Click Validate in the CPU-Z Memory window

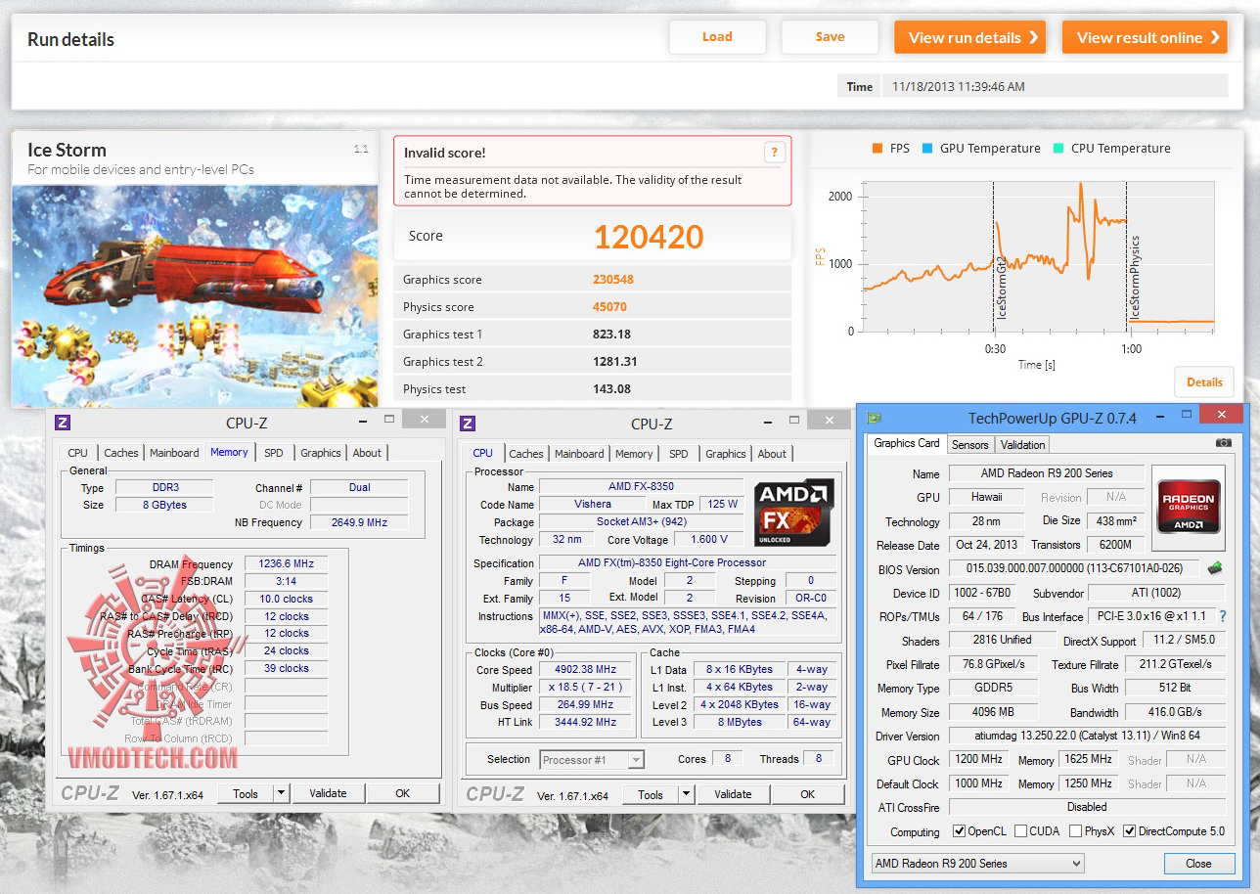328,793
